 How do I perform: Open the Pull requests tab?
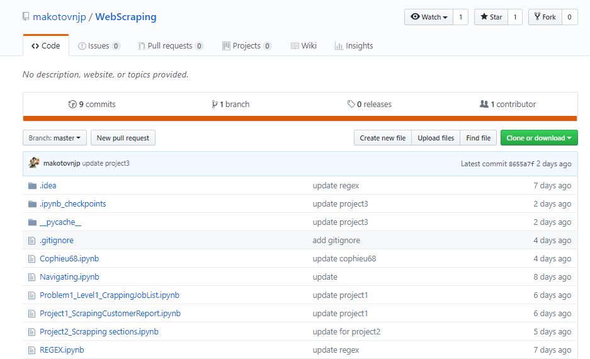click(x=171, y=45)
